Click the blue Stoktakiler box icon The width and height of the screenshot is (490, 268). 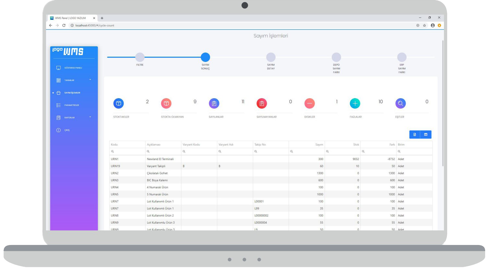point(118,103)
